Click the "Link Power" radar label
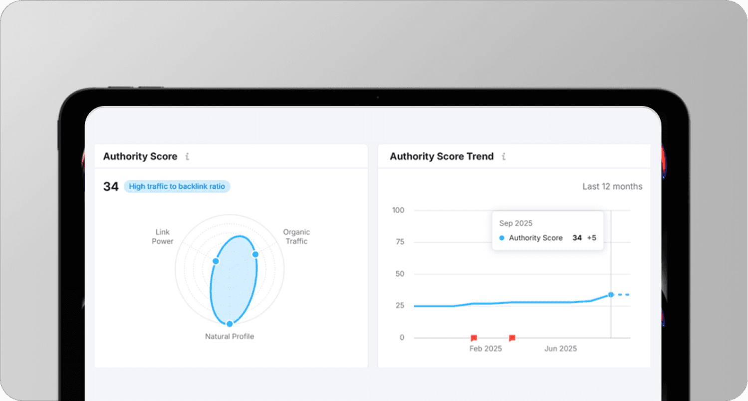The height and width of the screenshot is (401, 748). [x=163, y=237]
